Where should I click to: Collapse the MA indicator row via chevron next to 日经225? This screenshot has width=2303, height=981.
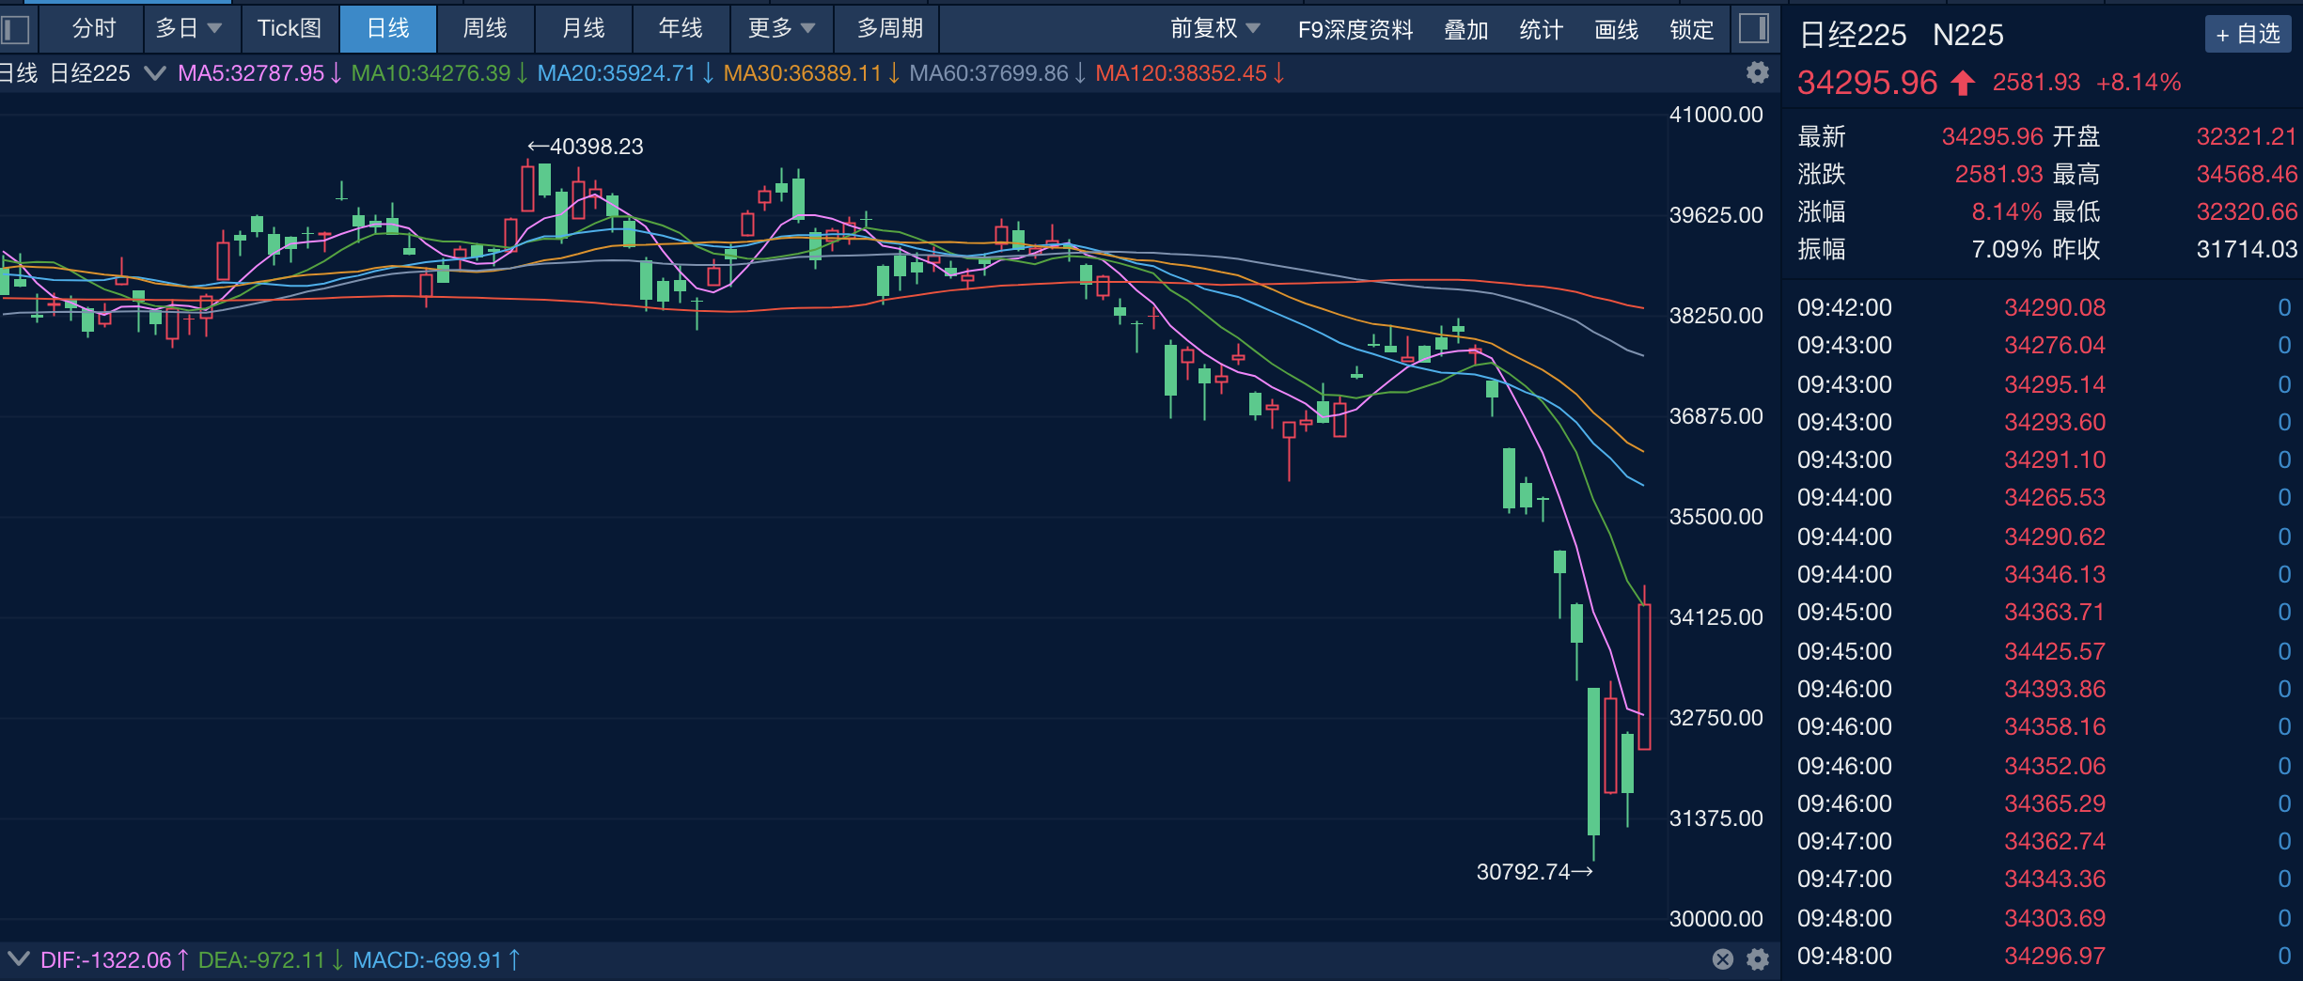tap(155, 72)
